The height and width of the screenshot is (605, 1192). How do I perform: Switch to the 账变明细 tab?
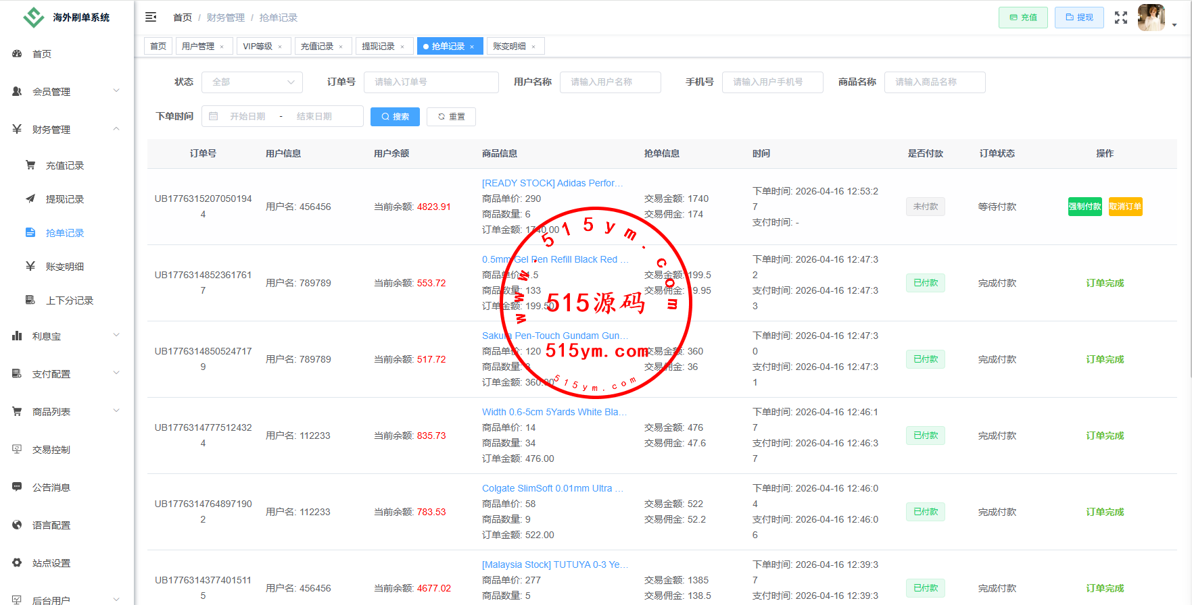click(x=509, y=47)
